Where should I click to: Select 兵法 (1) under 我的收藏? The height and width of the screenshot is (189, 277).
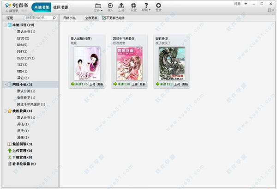point(23,124)
